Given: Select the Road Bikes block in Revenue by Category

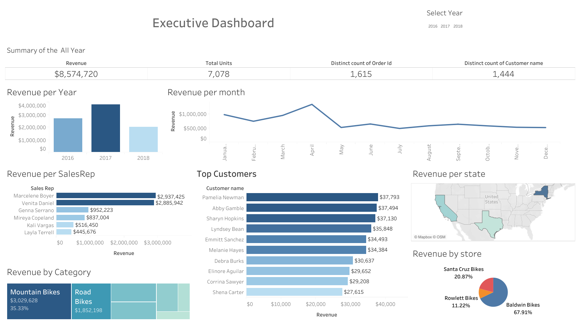Looking at the screenshot, I should click(91, 301).
